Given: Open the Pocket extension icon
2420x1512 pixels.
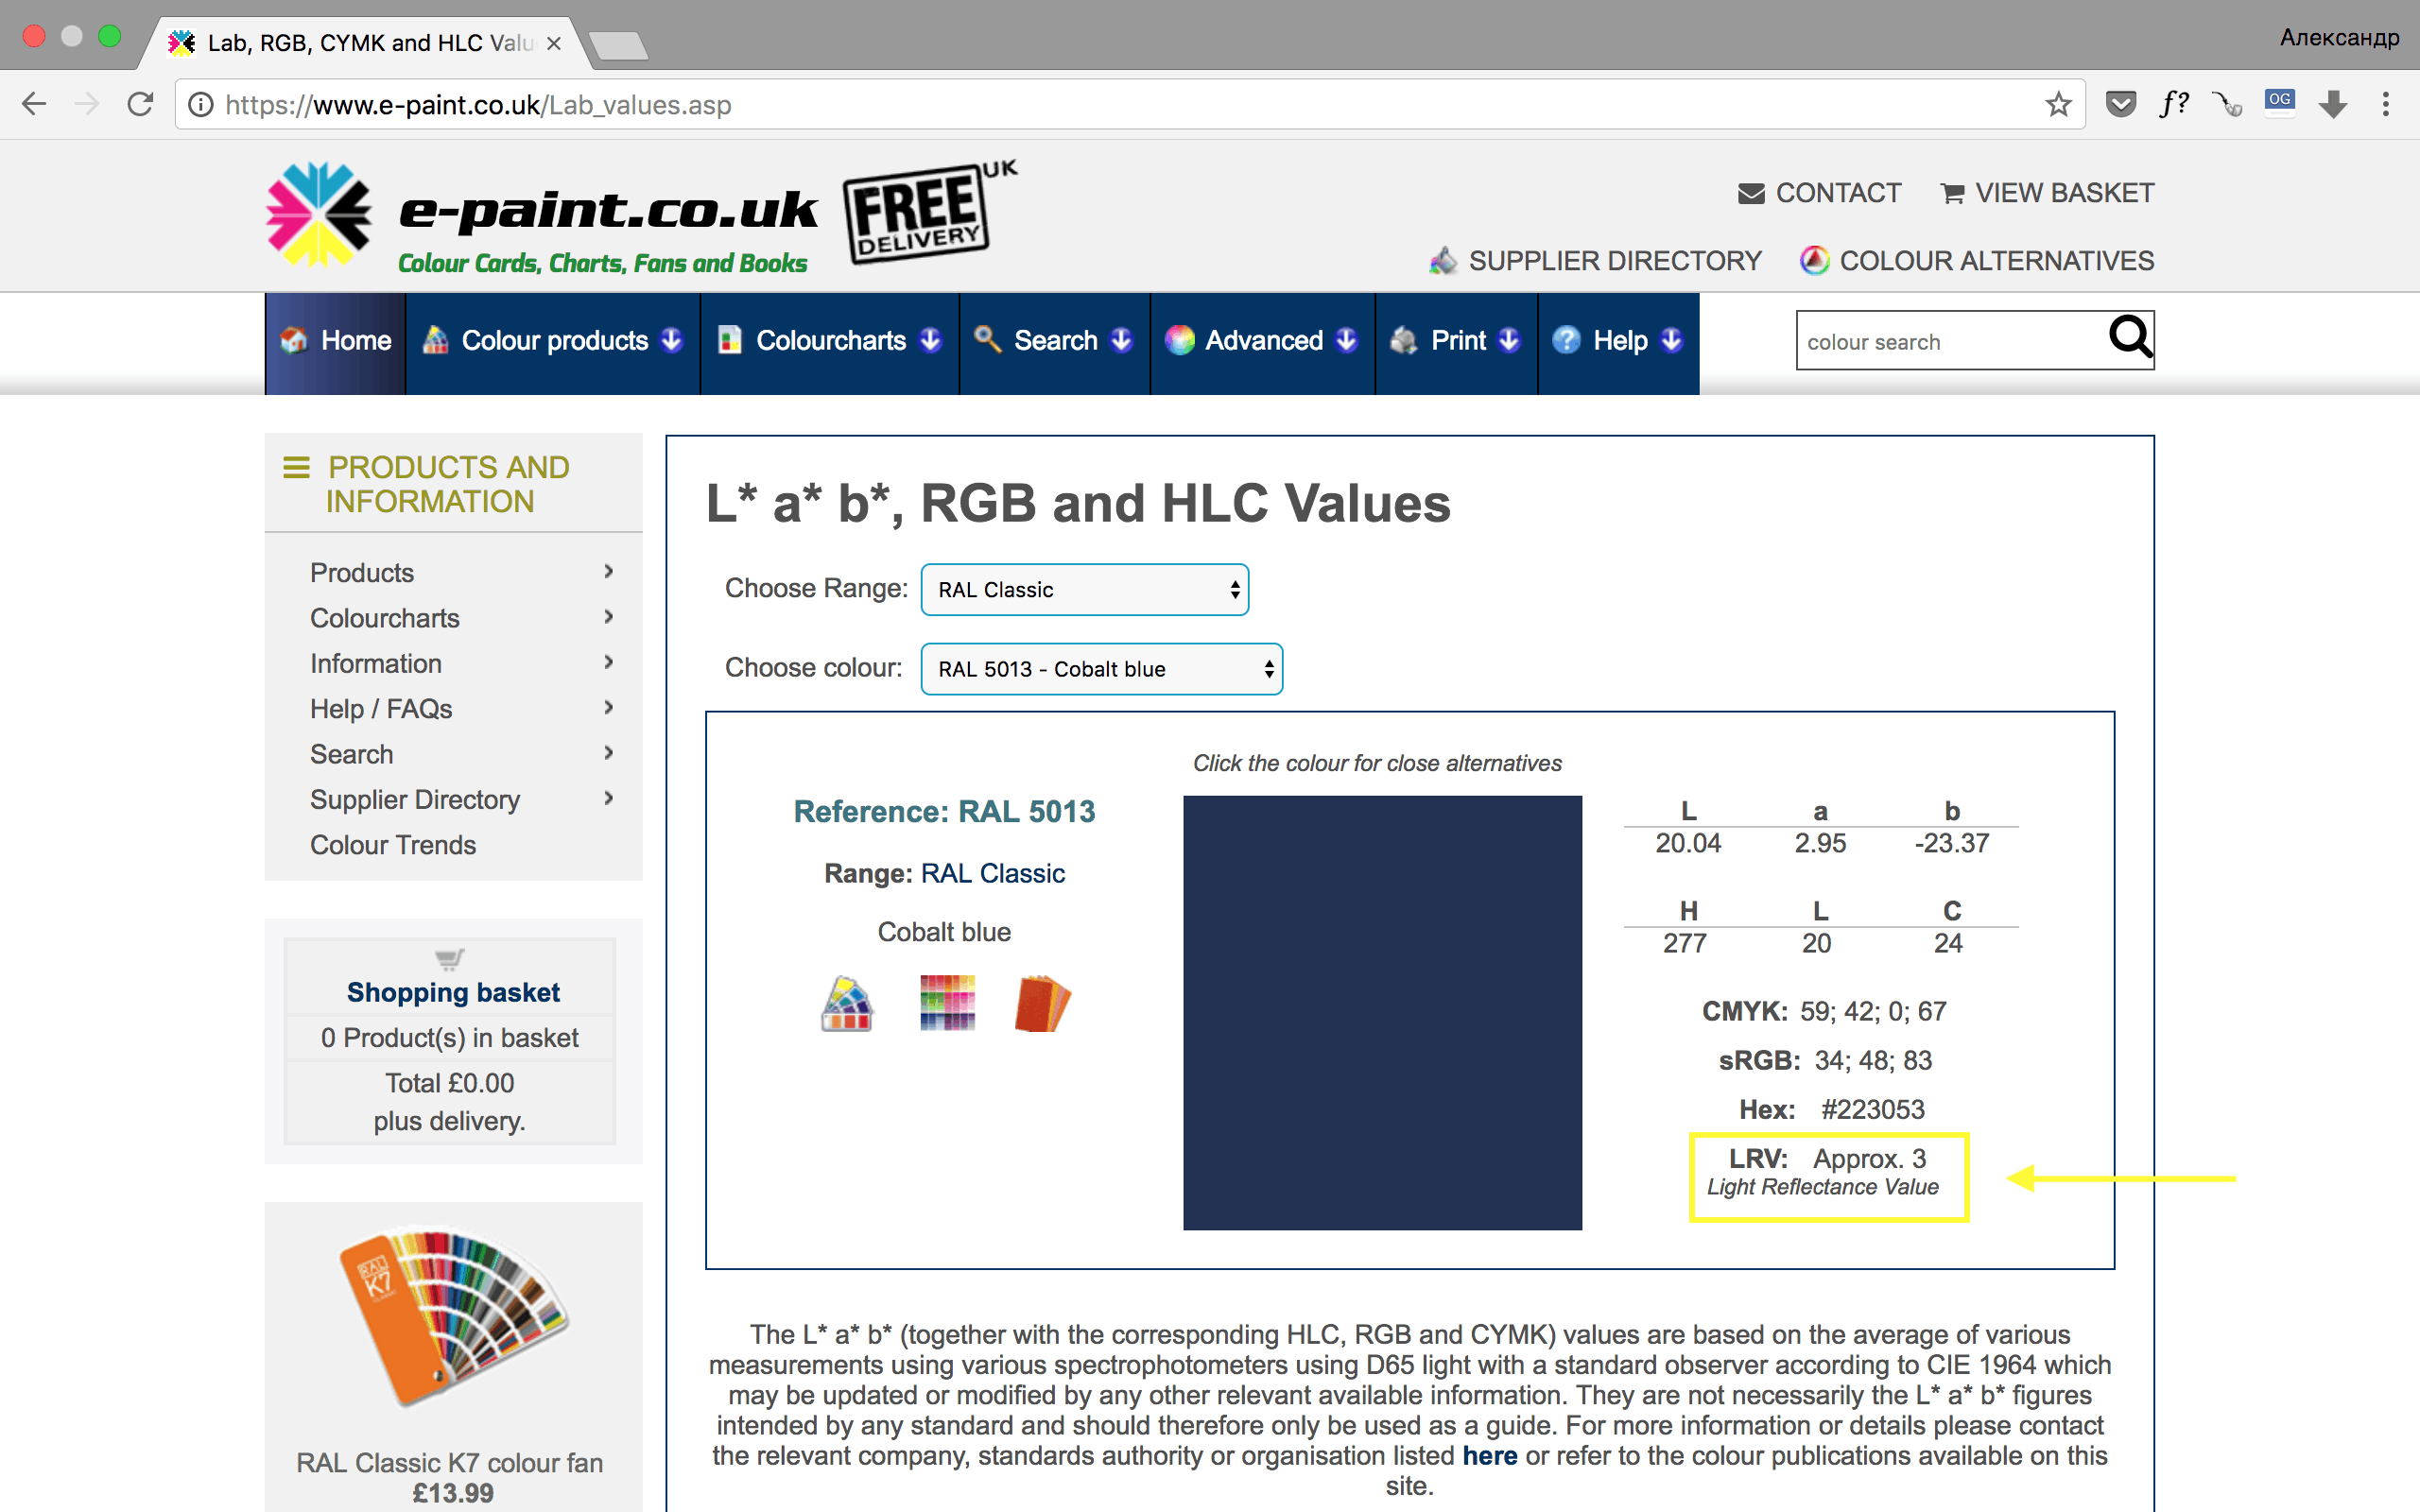Looking at the screenshot, I should pyautogui.click(x=2120, y=104).
